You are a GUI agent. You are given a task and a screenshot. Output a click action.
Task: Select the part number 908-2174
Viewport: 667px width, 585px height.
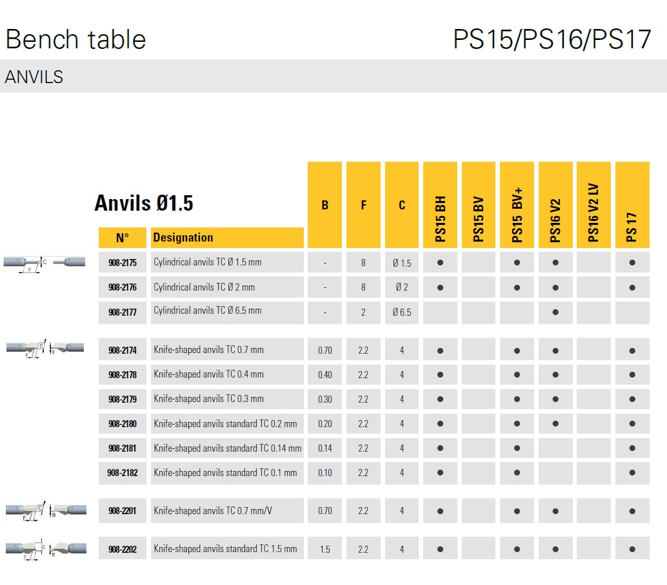[123, 350]
